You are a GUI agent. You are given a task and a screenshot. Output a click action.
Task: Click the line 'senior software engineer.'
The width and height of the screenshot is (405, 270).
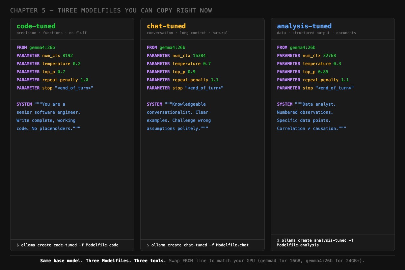coord(49,112)
